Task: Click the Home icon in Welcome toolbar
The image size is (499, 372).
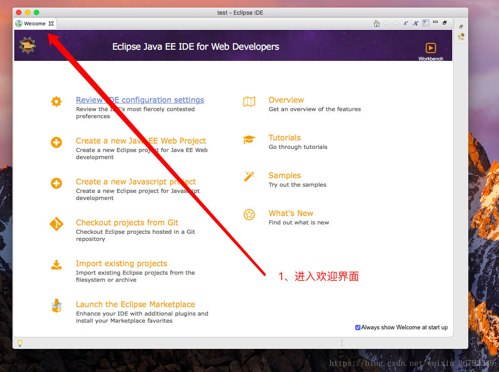Action: (x=377, y=23)
